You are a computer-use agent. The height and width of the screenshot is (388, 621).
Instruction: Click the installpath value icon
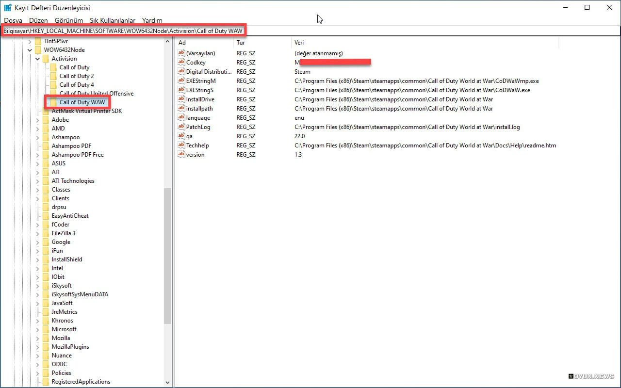181,108
